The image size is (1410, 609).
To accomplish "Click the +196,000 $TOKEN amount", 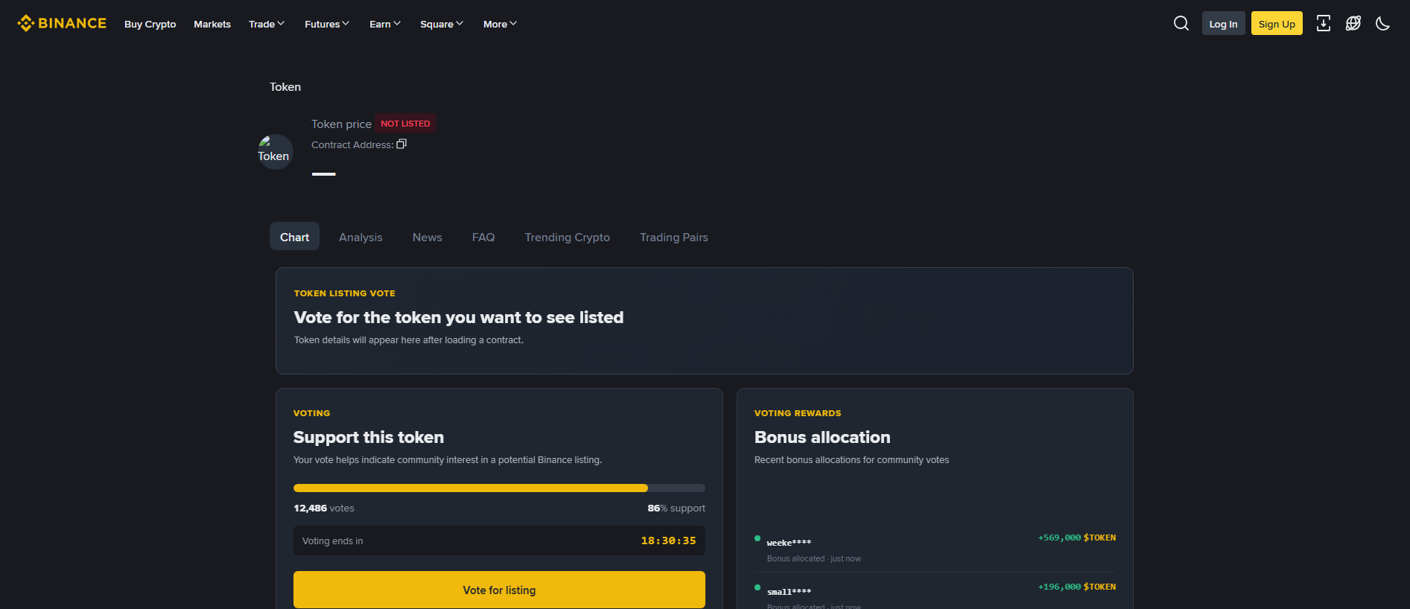I will [x=1077, y=587].
